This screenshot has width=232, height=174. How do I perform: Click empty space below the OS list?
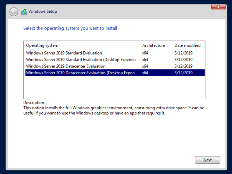pyautogui.click(x=114, y=87)
